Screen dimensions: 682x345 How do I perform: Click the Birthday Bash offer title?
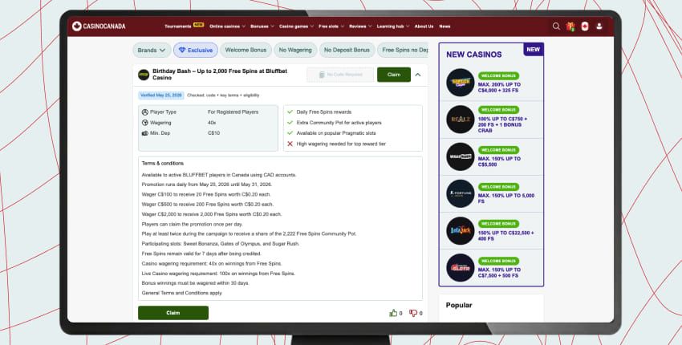(220, 75)
